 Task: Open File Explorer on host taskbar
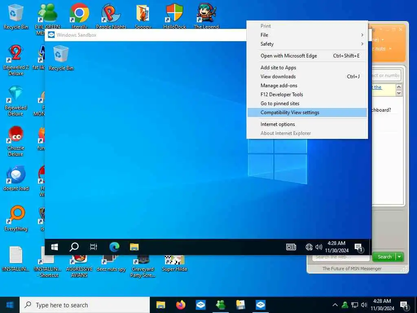point(160,305)
